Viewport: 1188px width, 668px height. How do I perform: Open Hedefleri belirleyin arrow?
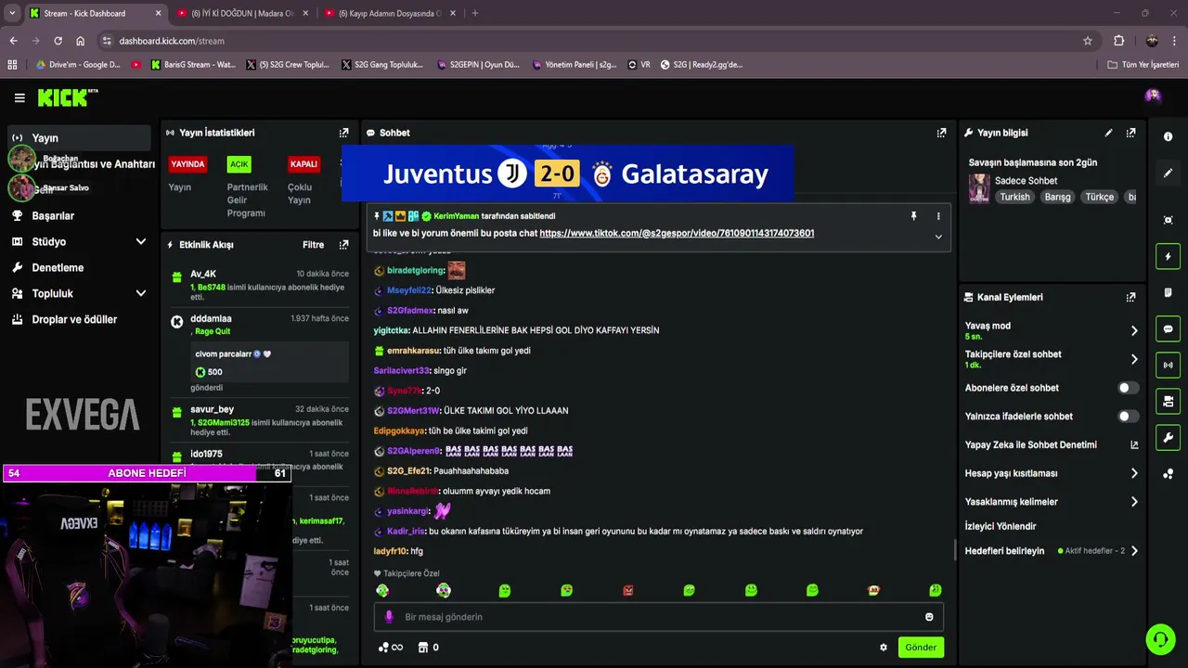(1134, 550)
